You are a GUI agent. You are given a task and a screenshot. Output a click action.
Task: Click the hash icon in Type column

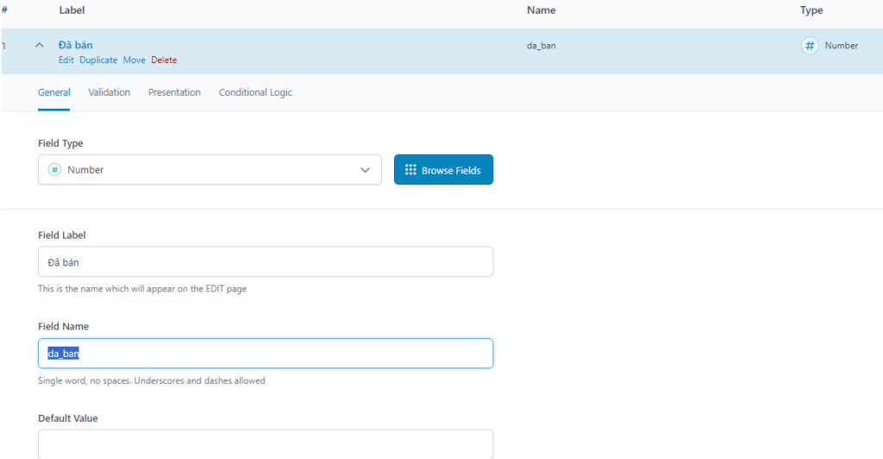[809, 46]
